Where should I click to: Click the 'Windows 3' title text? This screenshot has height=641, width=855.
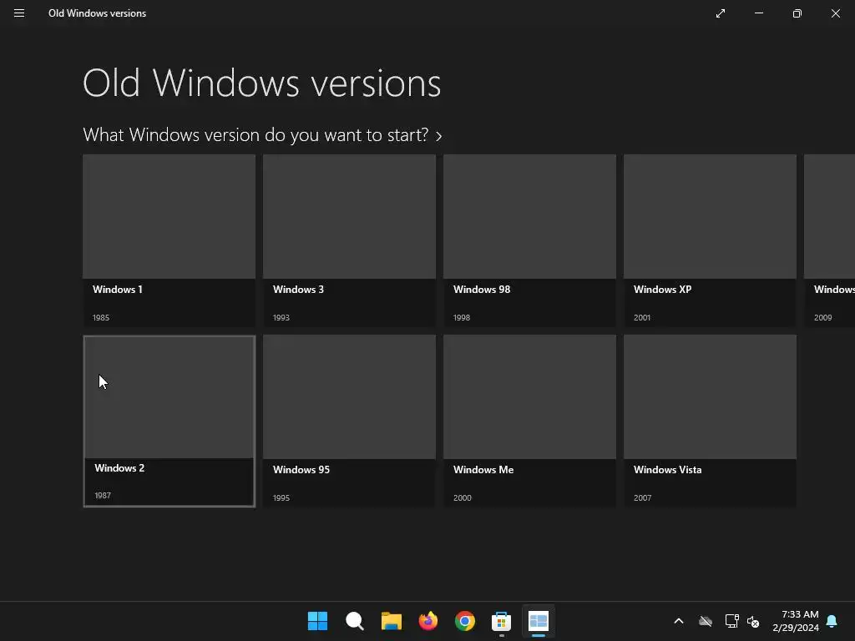pos(298,290)
